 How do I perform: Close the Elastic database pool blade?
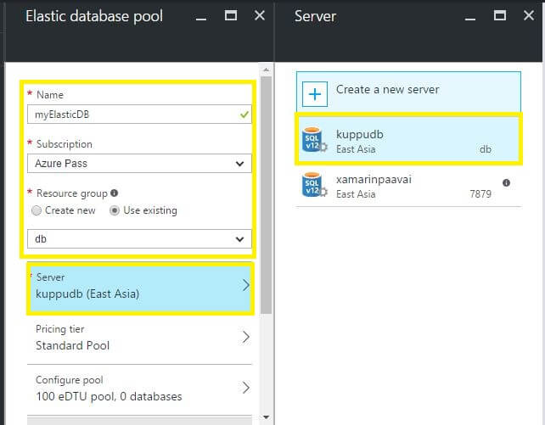pos(260,15)
